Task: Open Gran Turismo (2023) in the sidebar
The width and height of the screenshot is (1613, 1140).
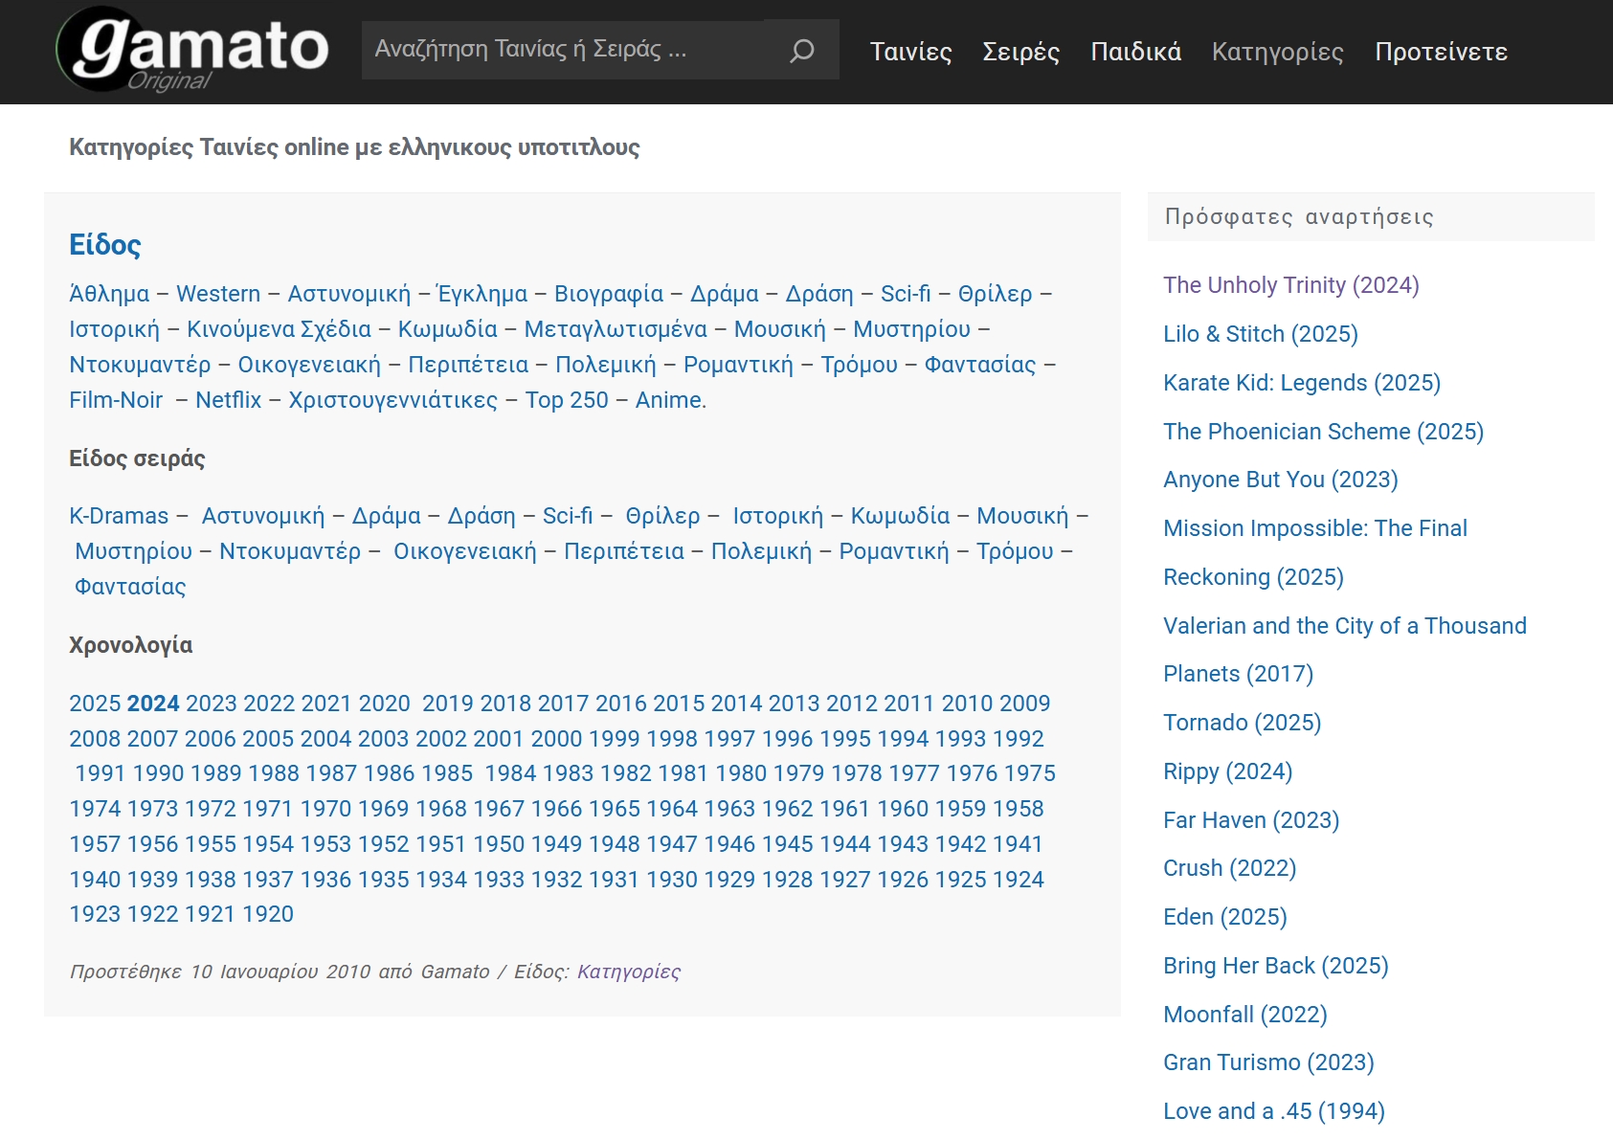Action: point(1268,1062)
